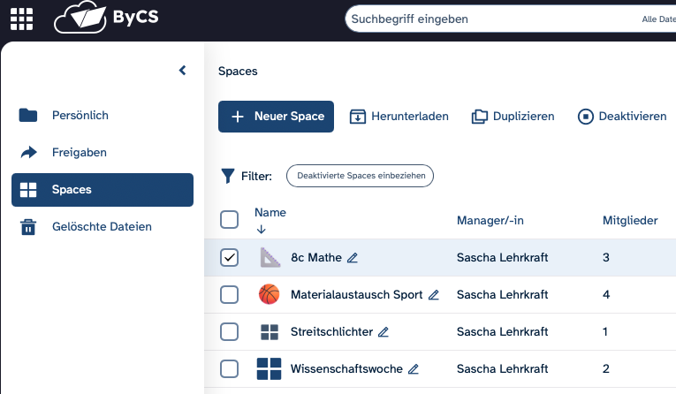The width and height of the screenshot is (676, 394).
Task: Click the basketball icon of Materialaustausch Sport
Action: tap(269, 294)
